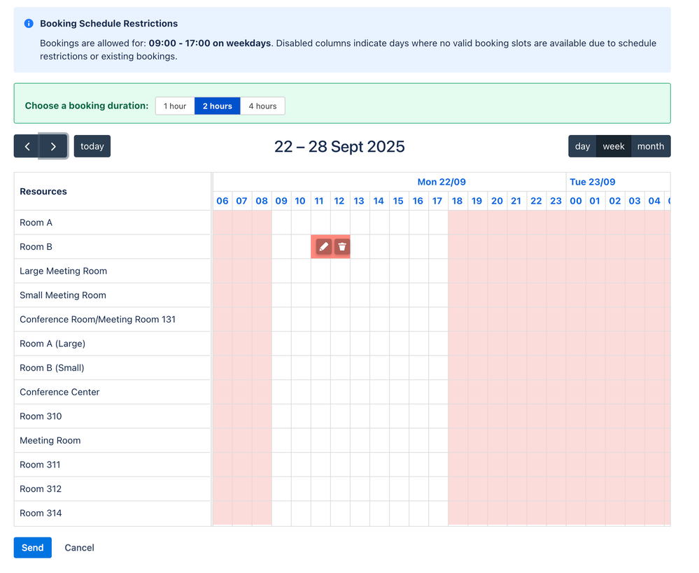
Task: Select the 1 hour booking duration
Action: coord(174,106)
